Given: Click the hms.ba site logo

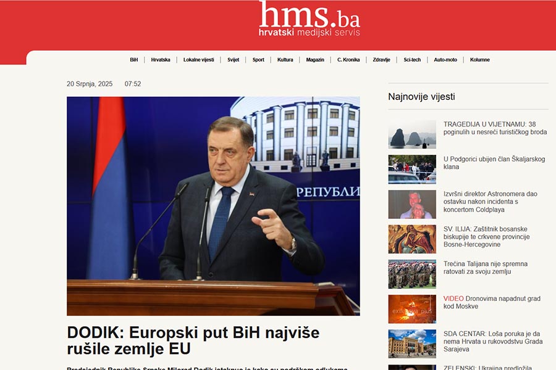Looking at the screenshot, I should [310, 18].
